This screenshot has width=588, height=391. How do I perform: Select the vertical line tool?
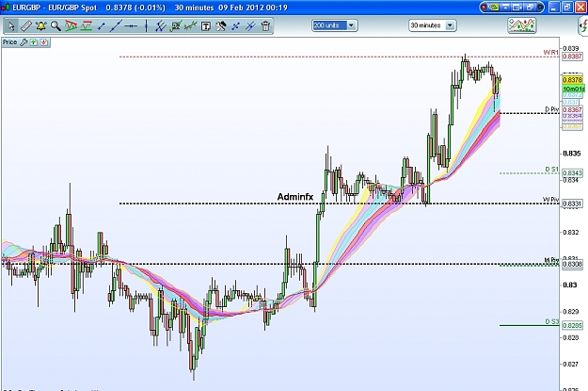tap(146, 26)
